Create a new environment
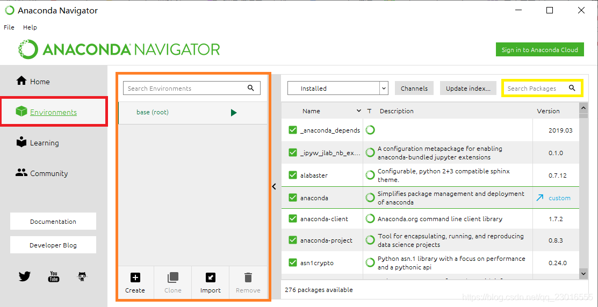 135,283
